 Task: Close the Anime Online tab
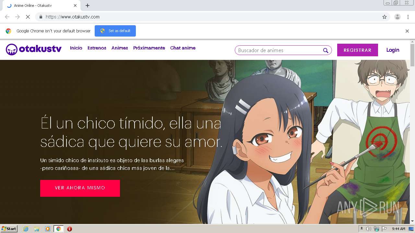click(x=75, y=6)
